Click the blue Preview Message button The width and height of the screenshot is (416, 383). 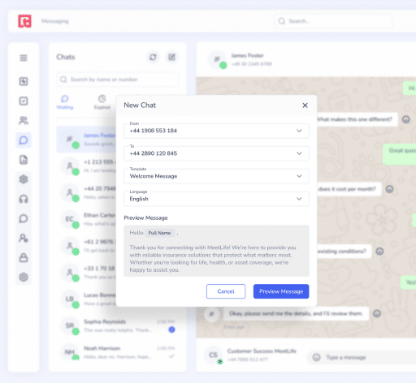tap(281, 291)
